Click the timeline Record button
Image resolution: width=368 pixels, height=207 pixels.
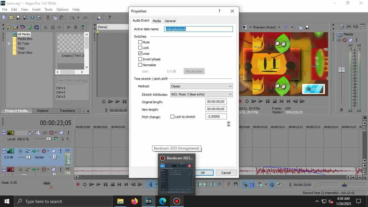(x=78, y=185)
